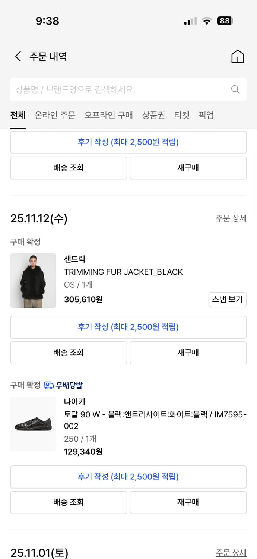This screenshot has height=559, width=257.
Task: Tap 스냅 보기 next to the fur jacket
Action: (x=228, y=300)
